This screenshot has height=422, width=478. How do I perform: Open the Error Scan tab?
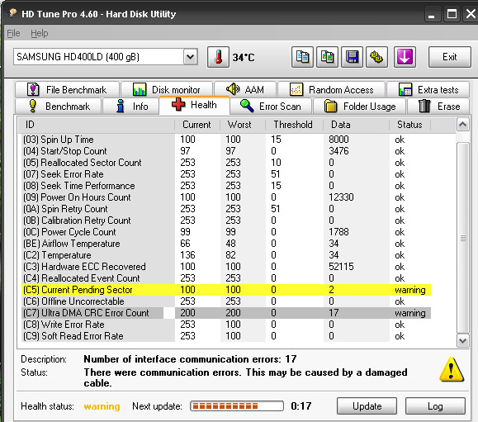tap(271, 106)
